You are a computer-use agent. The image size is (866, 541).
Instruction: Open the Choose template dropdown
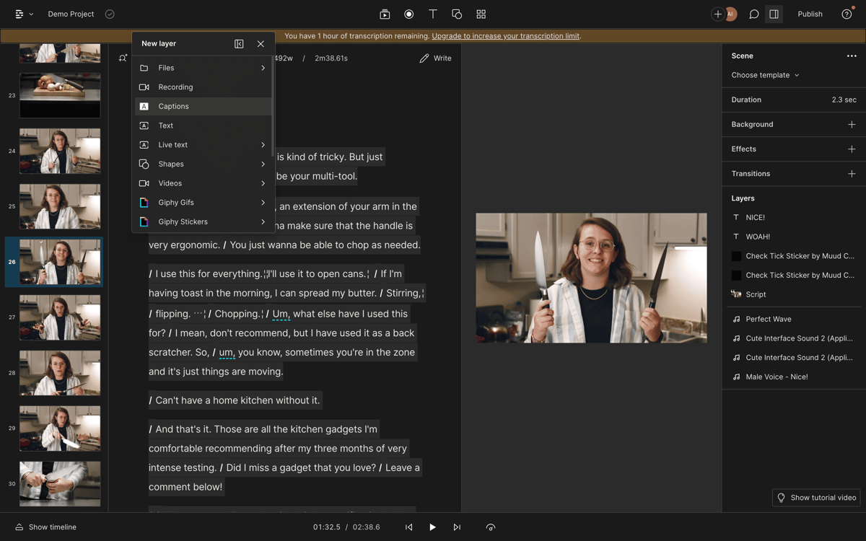pos(764,75)
